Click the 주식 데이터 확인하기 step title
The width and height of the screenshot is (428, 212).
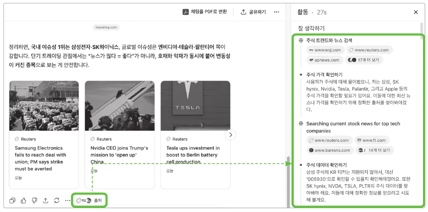tap(326, 165)
